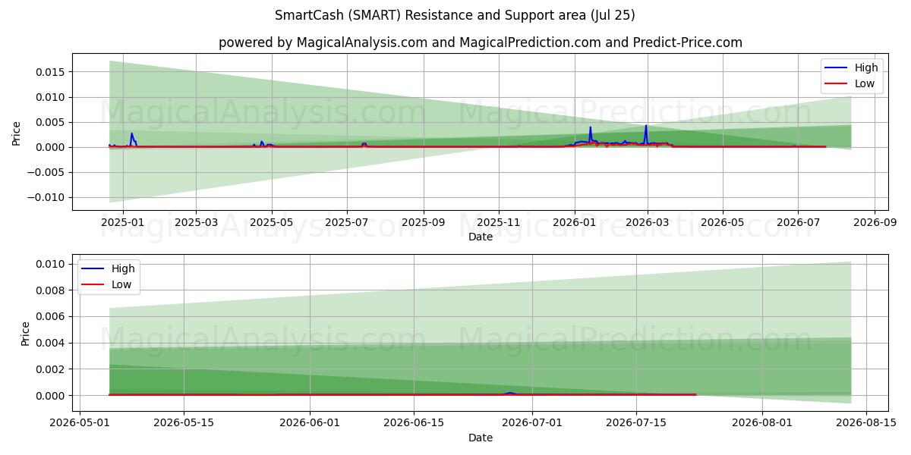Viewport: 911px width, 455px height.
Task: Click the bottom chart x-axis label '2026-06-15'
Action: 414,424
